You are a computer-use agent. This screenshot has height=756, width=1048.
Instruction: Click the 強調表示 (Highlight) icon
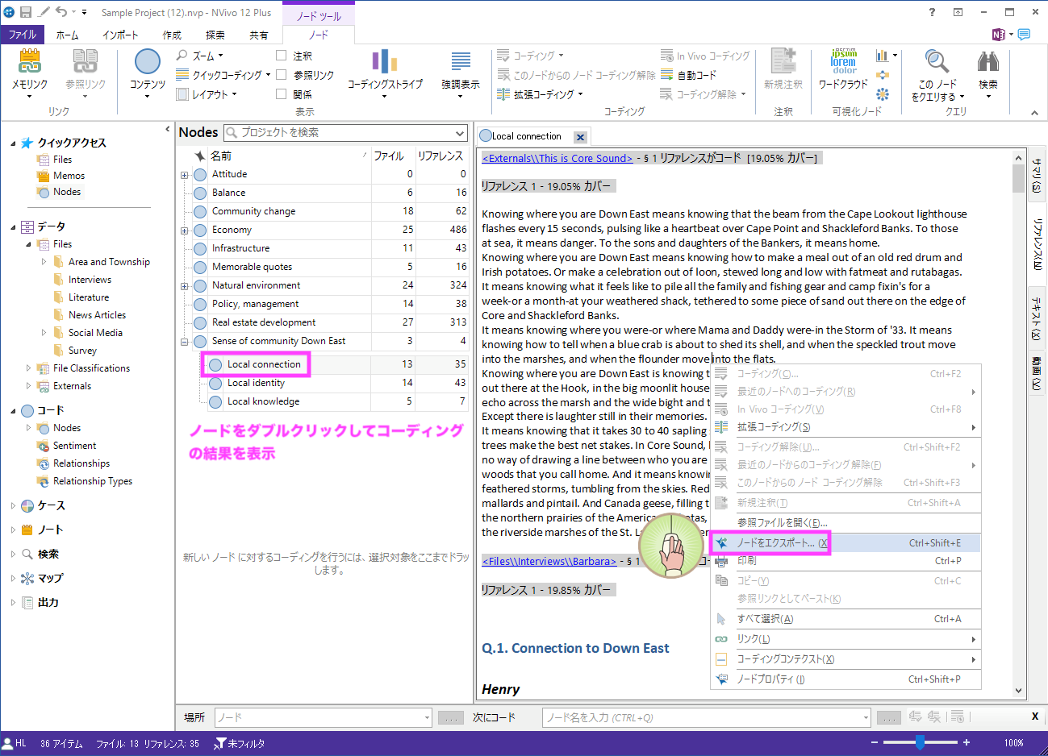(x=460, y=64)
